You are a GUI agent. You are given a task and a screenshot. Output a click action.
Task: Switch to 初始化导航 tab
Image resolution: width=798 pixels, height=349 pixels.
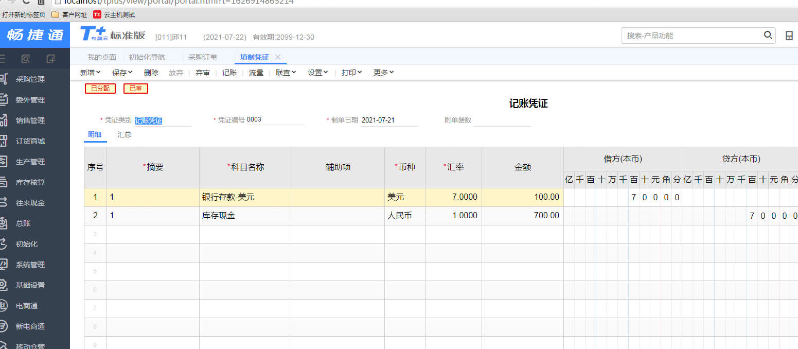[147, 57]
